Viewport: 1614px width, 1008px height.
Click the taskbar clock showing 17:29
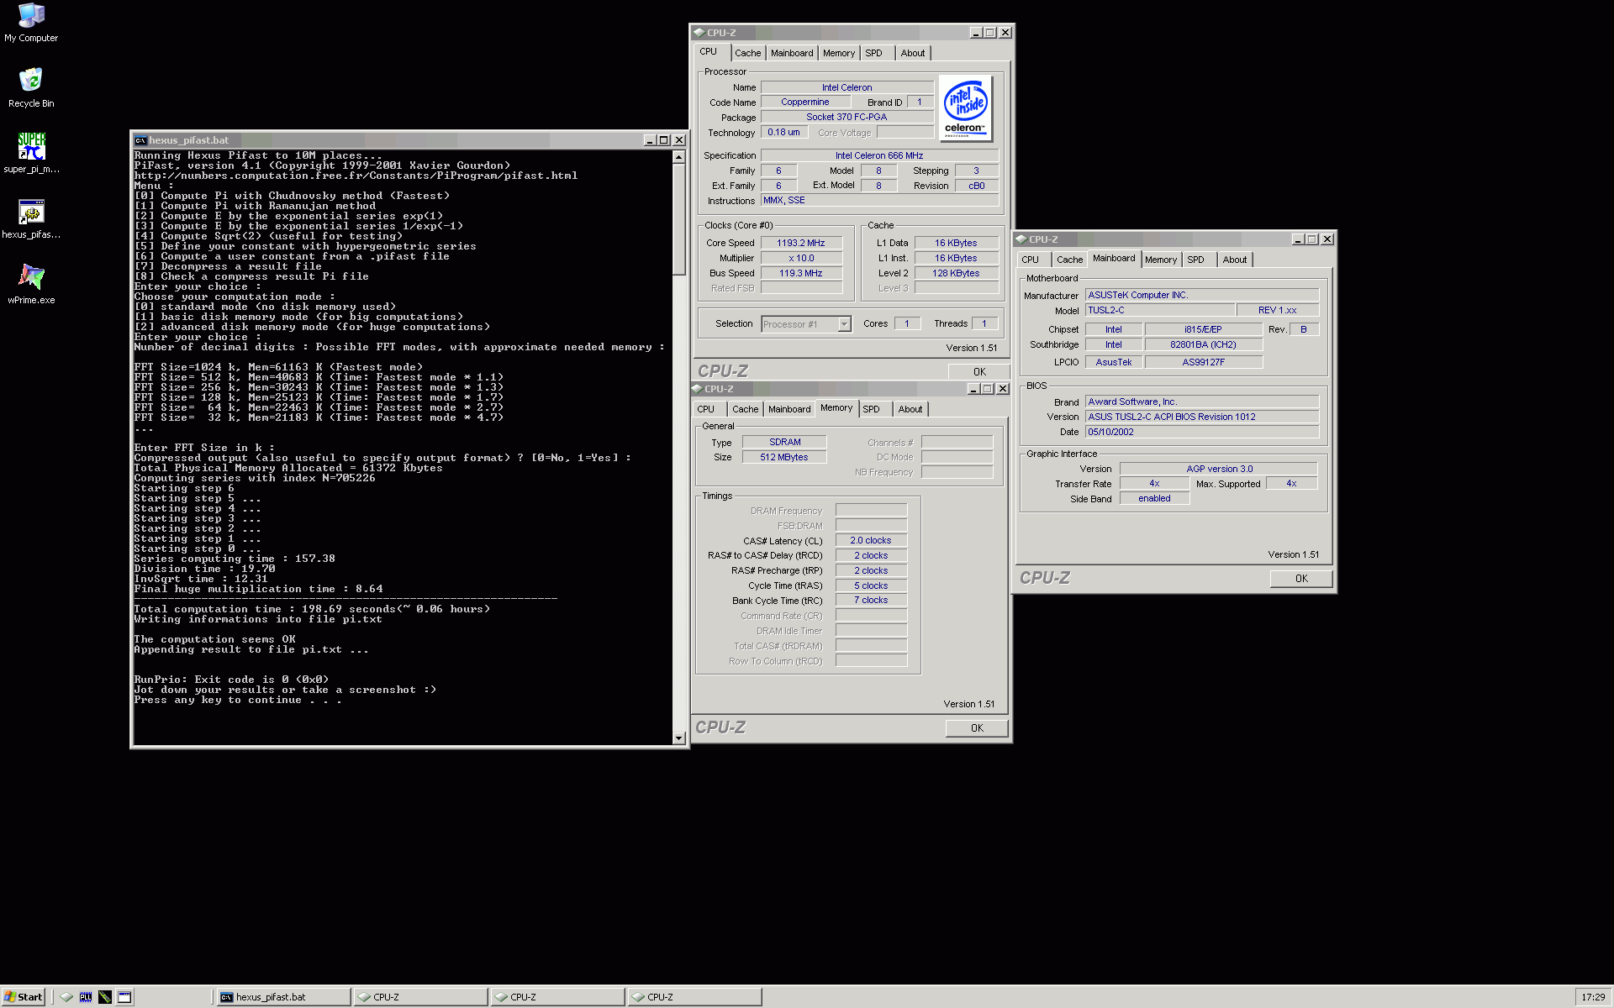click(1593, 997)
